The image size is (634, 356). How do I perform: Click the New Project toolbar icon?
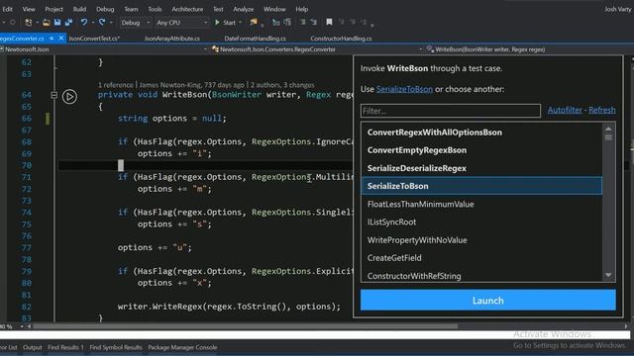(29, 23)
